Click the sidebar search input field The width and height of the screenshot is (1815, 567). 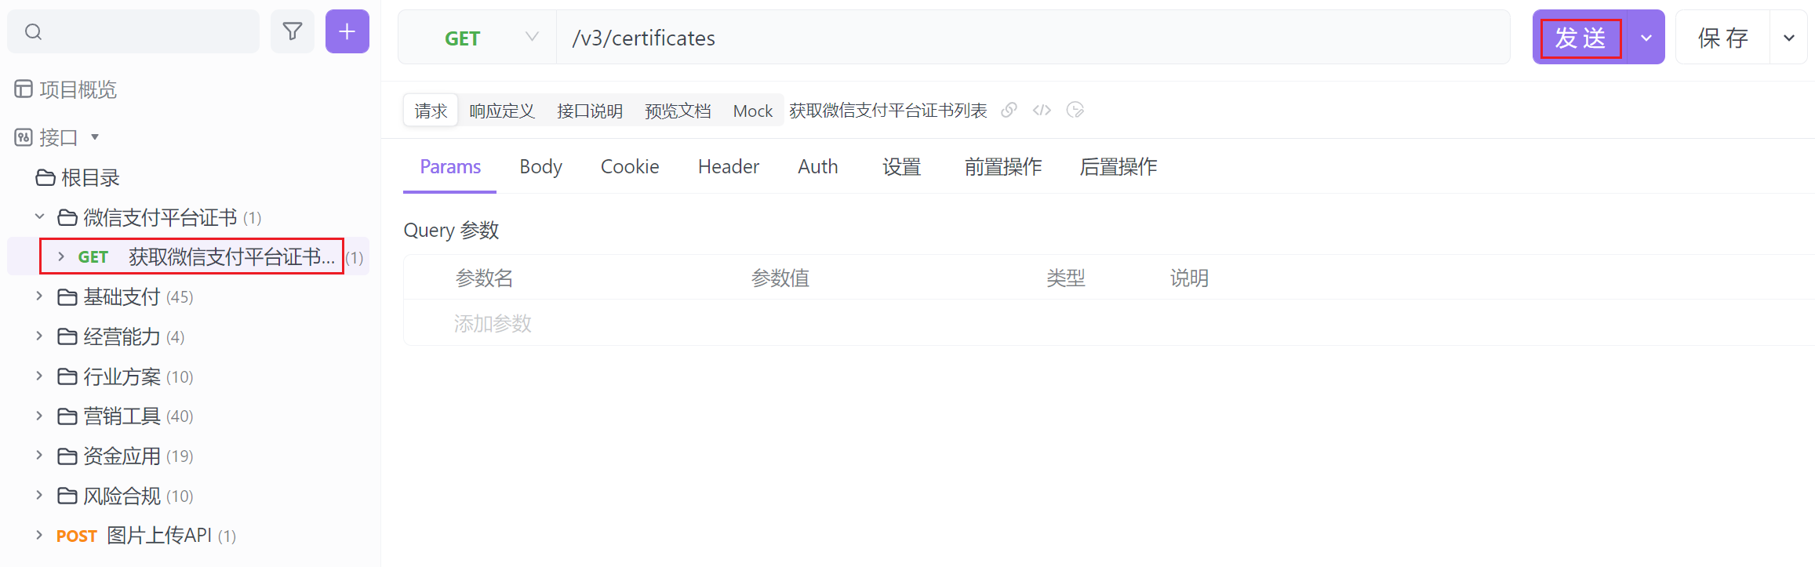pyautogui.click(x=133, y=31)
